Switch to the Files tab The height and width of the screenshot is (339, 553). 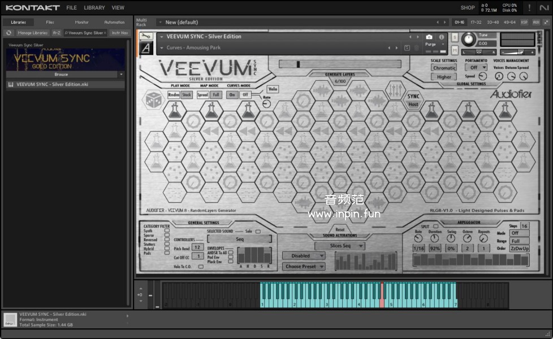point(50,22)
